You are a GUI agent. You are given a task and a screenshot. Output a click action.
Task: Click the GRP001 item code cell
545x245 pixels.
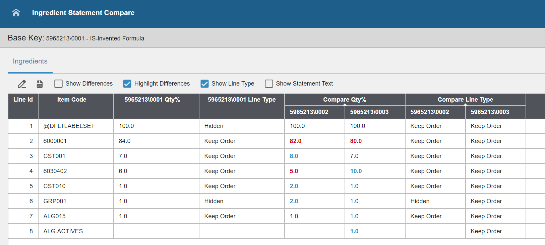pos(55,201)
